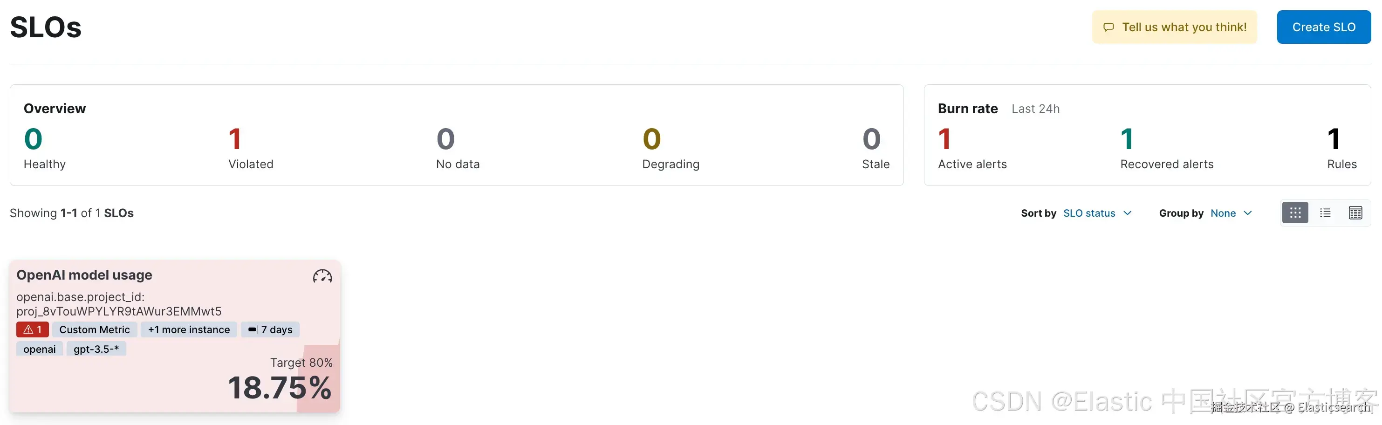1382x425 pixels.
Task: Open Active alerts in Burn rate panel
Action: (x=944, y=139)
